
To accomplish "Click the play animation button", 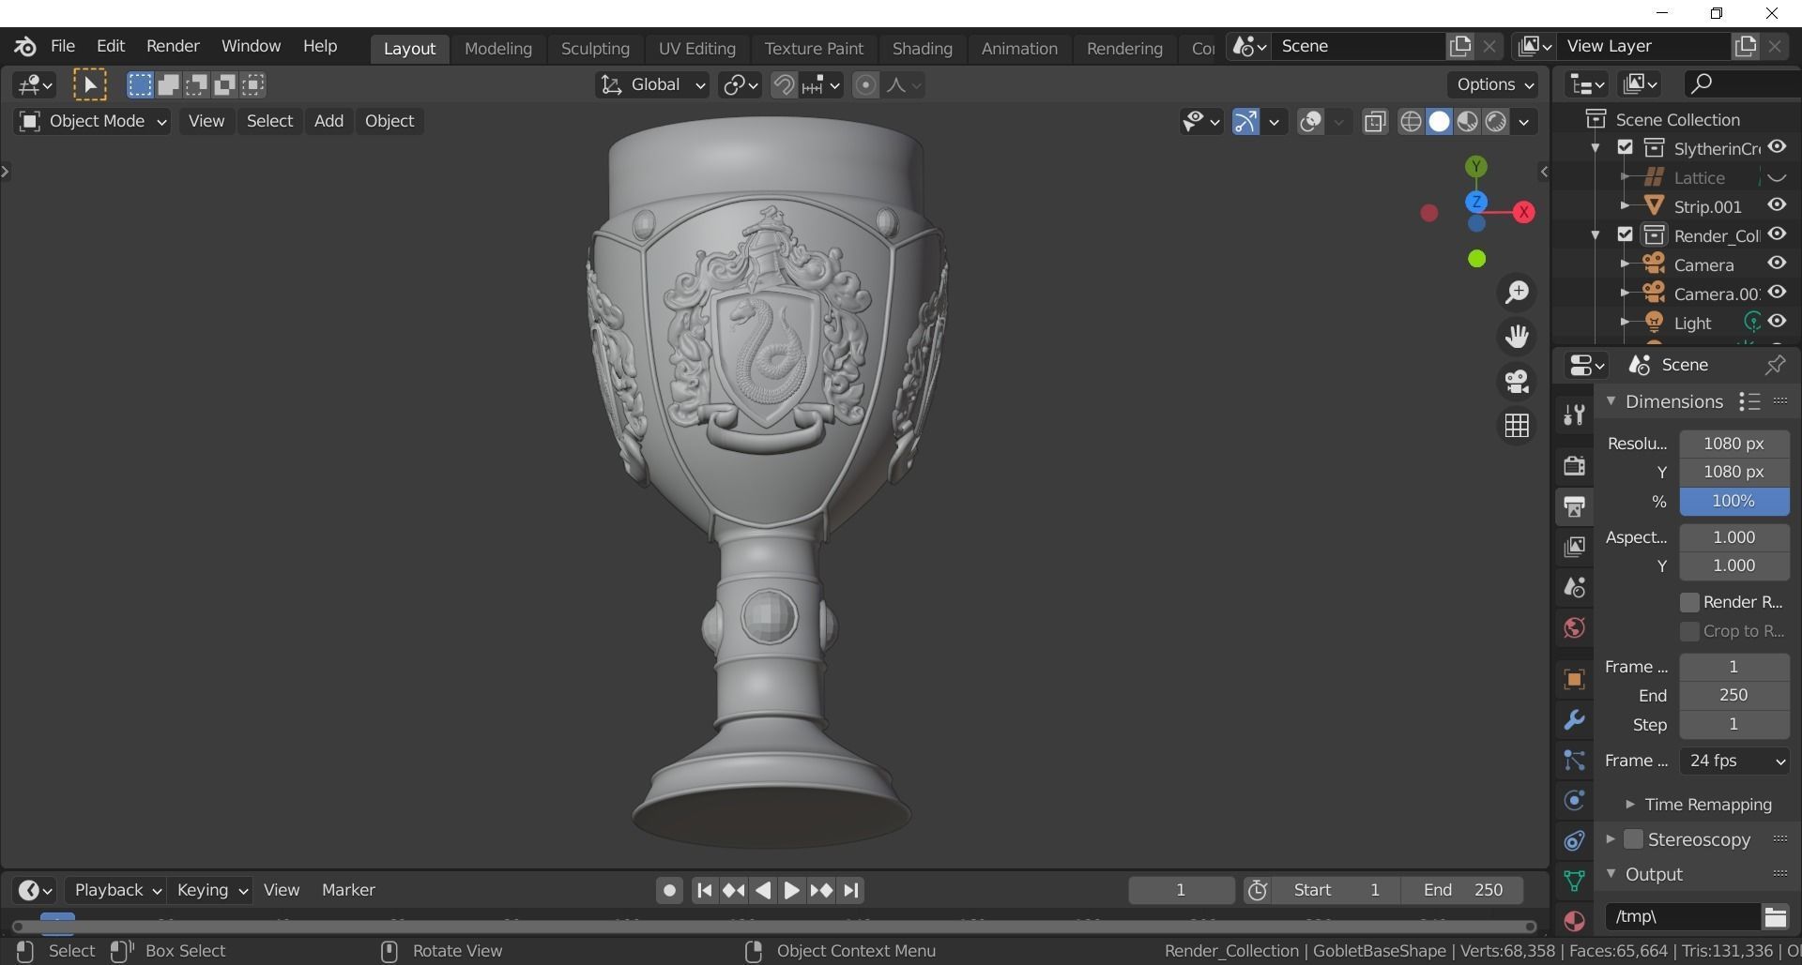I will coord(791,891).
